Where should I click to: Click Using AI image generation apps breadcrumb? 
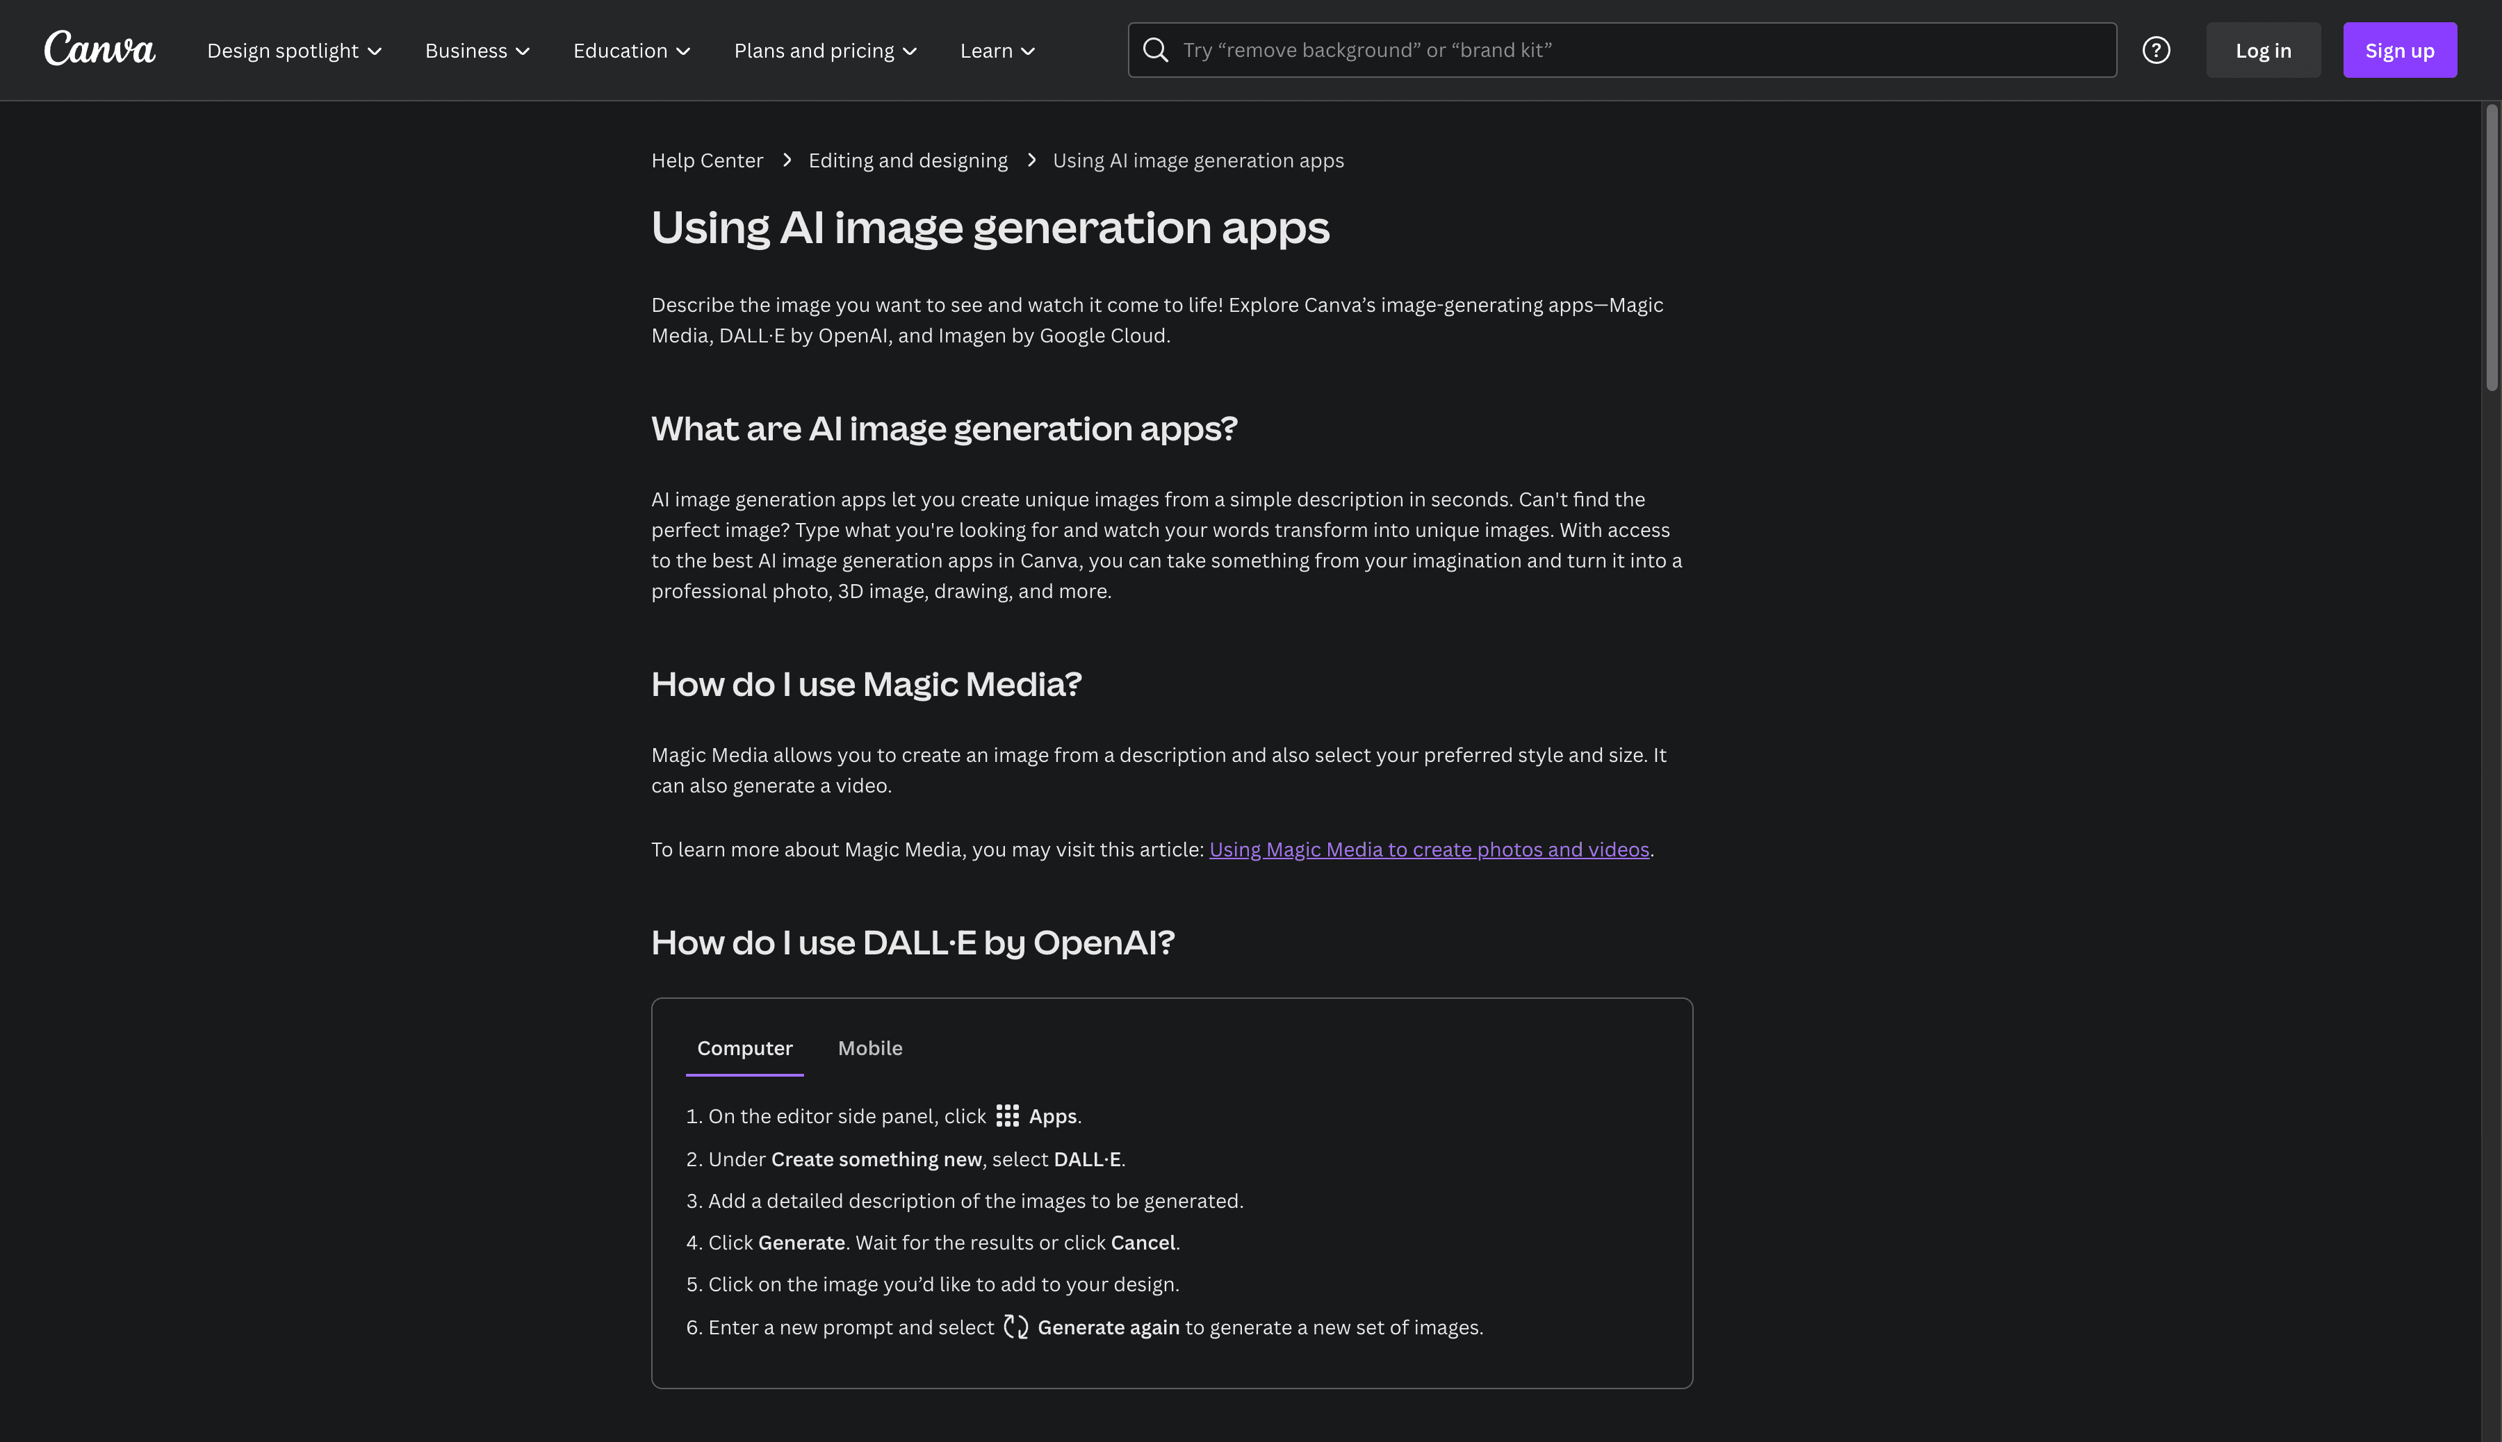(x=1198, y=160)
